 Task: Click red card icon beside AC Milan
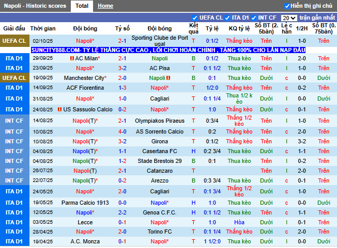point(72,58)
